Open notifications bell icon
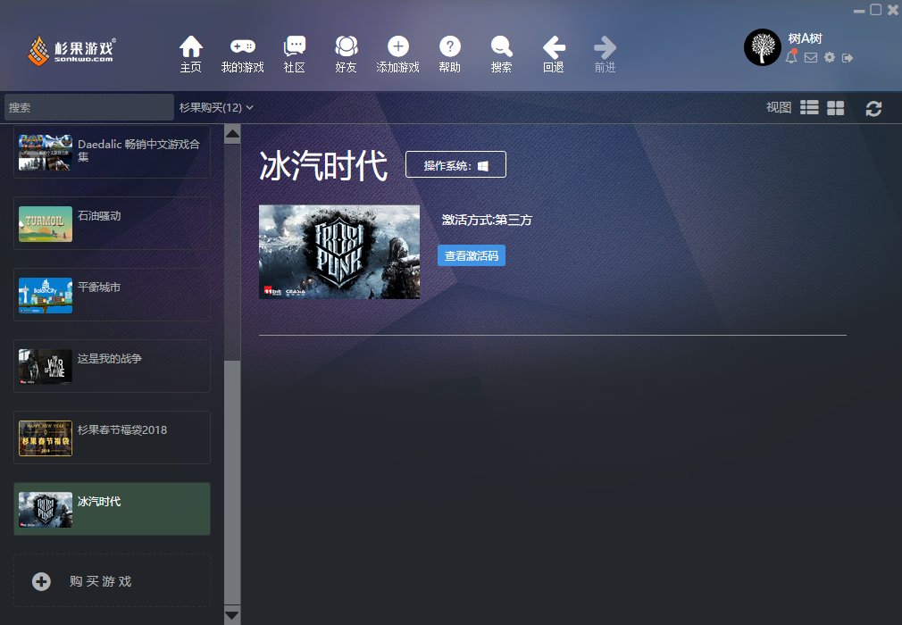This screenshot has height=625, width=902. (791, 57)
